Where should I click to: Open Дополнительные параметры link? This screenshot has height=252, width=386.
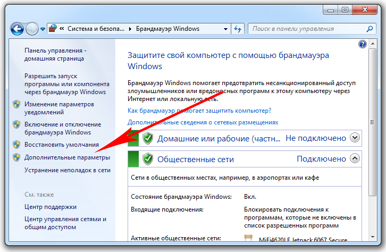pyautogui.click(x=68, y=157)
